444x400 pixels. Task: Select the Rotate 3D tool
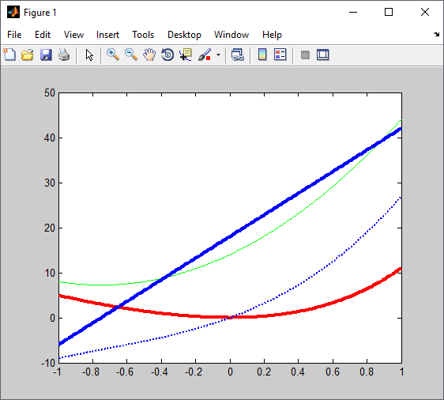167,55
